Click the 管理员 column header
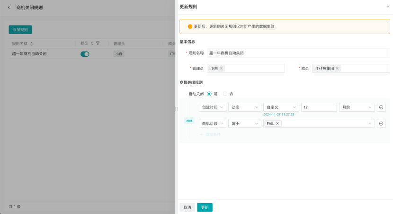The image size is (393, 214). (x=119, y=44)
